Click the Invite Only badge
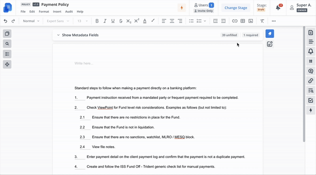Screen dimensions: 316x175 pos(203,11)
